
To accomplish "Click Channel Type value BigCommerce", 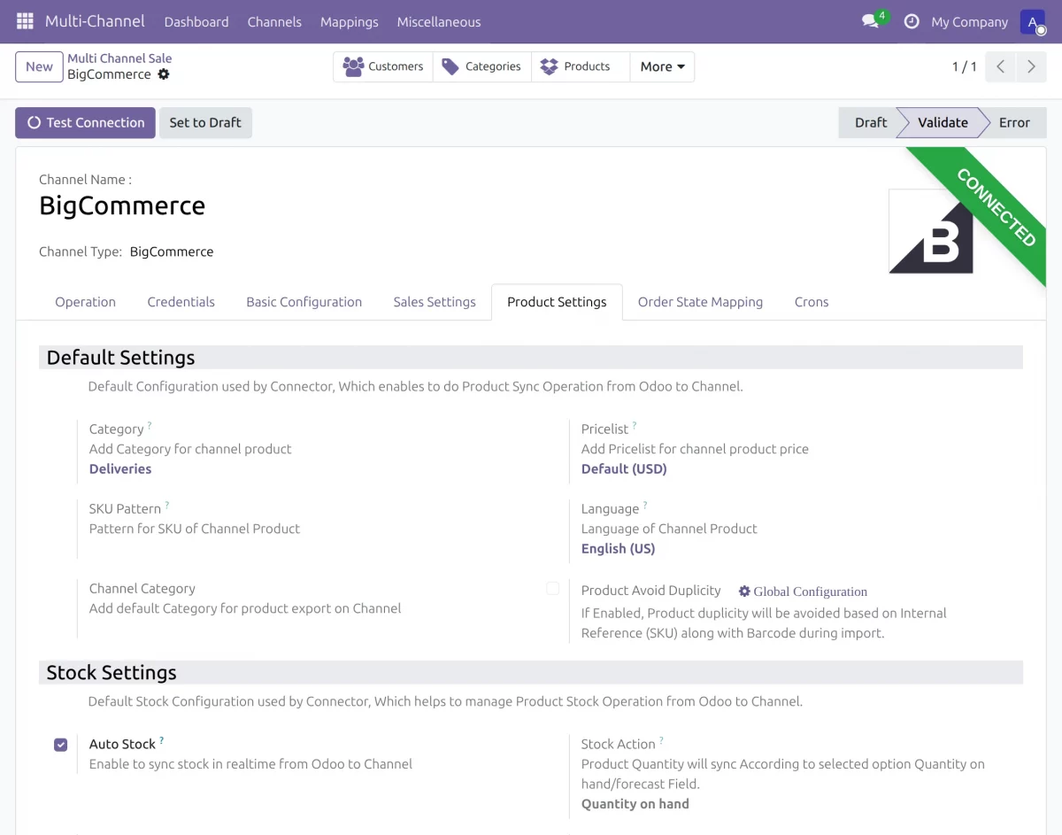I will pyautogui.click(x=172, y=251).
